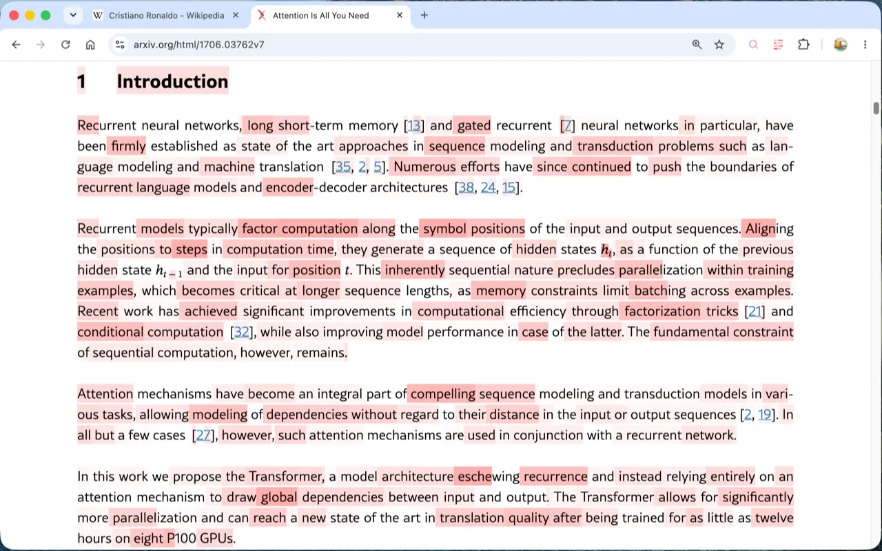
Task: Open the Chrome Extensions puzzle menu
Action: point(803,45)
